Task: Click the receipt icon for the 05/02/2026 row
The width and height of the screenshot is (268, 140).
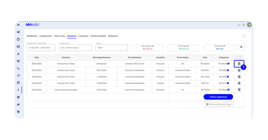Action: point(239,64)
